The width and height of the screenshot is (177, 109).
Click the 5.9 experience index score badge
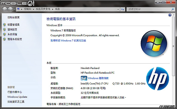84,78
